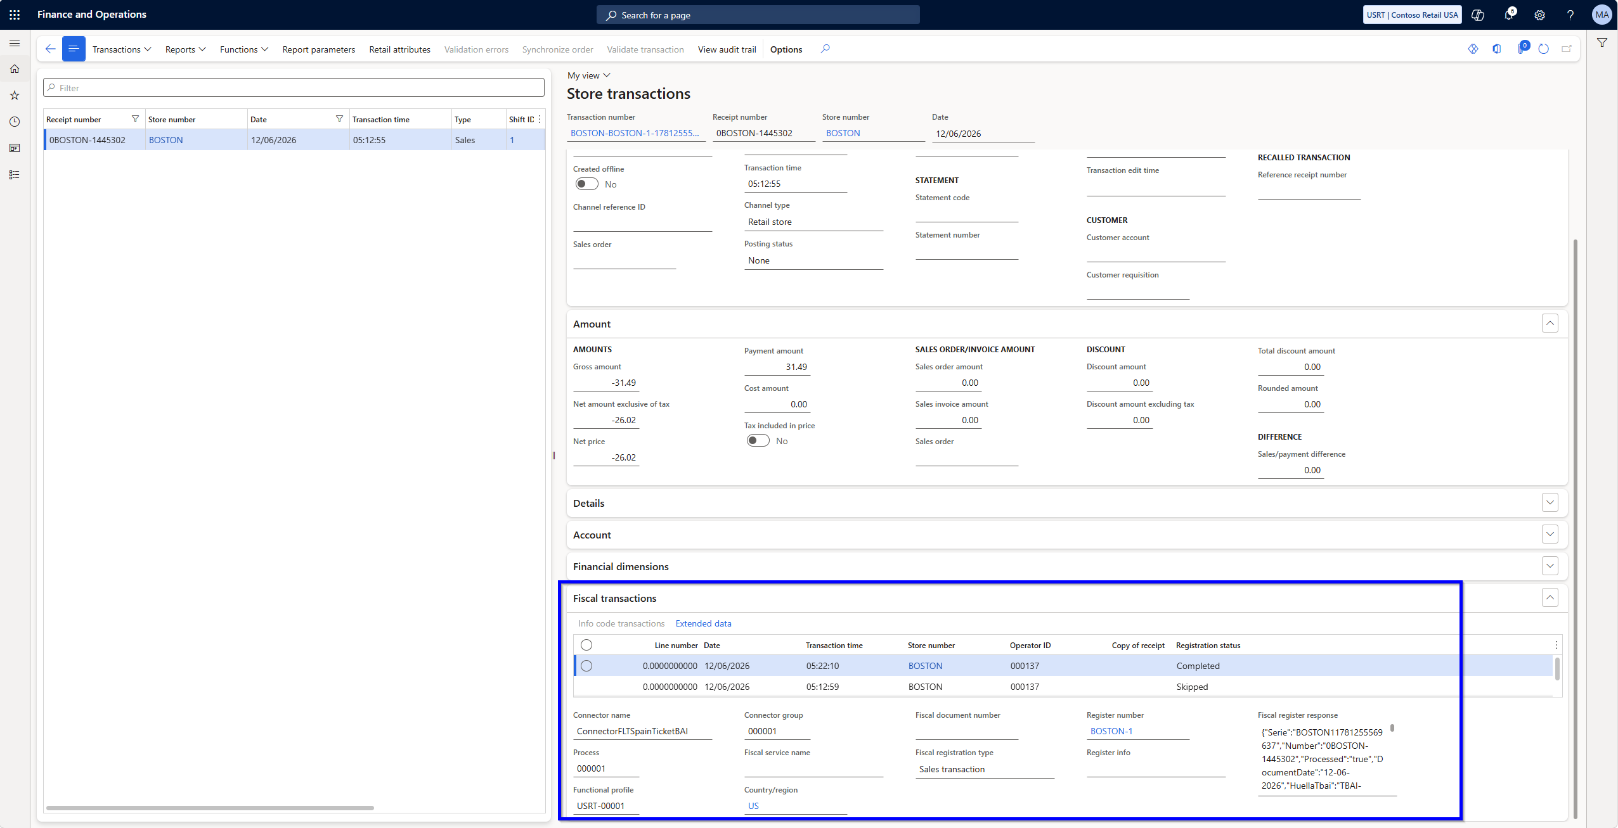Click Validation errors in action pane
1618x828 pixels.
[x=476, y=49]
